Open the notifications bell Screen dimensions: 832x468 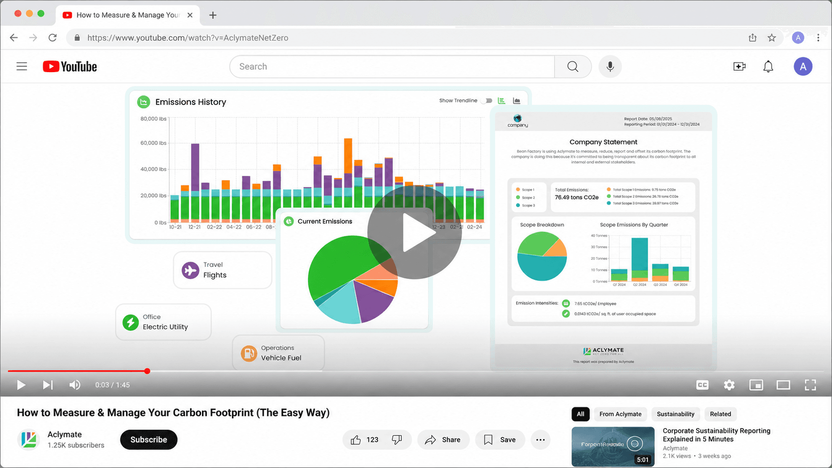(x=768, y=67)
